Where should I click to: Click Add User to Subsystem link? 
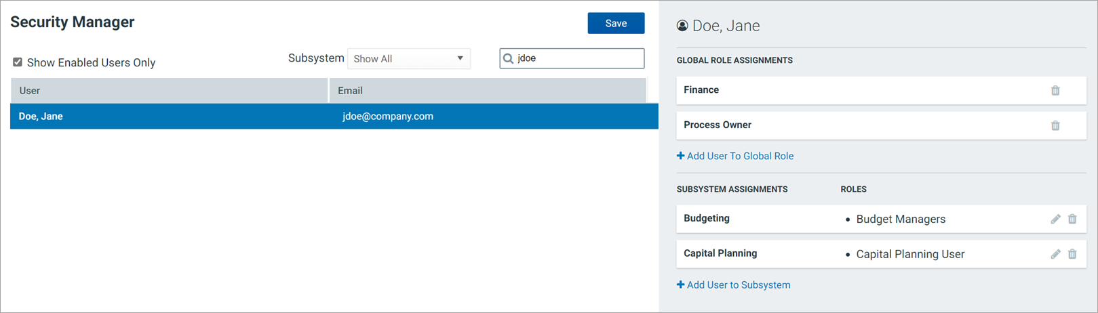point(734,285)
